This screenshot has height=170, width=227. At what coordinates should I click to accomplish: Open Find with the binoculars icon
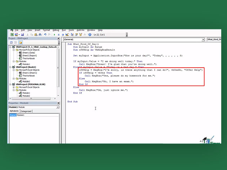pyautogui.click(x=40, y=35)
